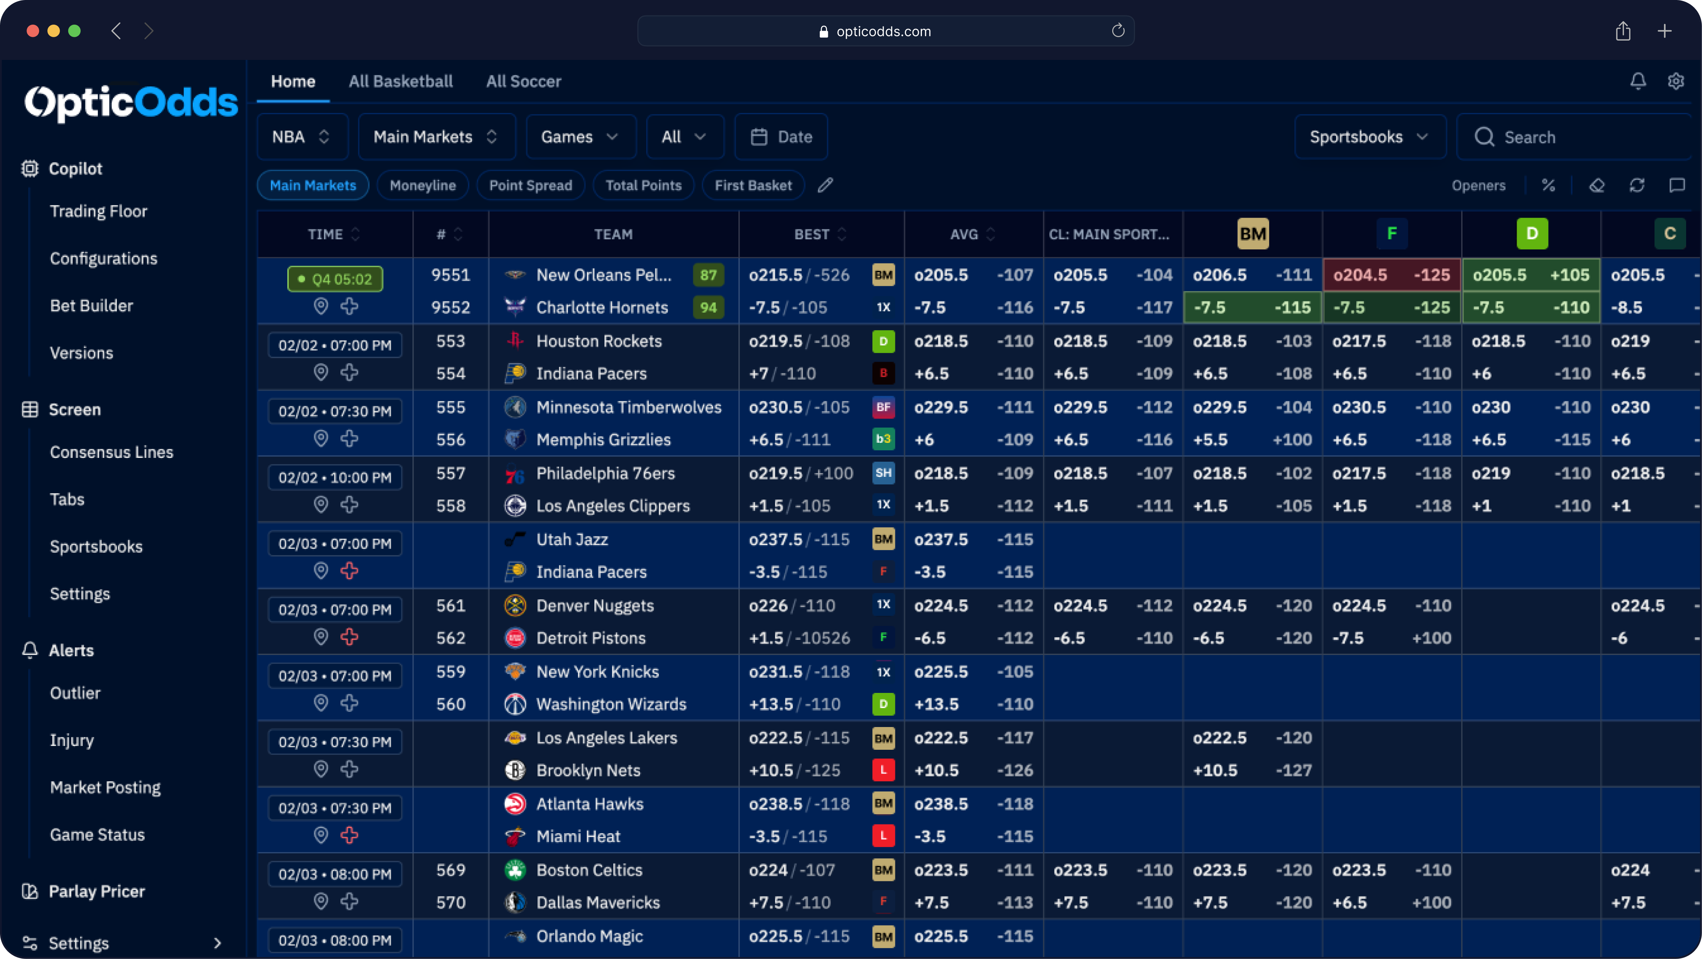Select the F sportsbook column header icon
Image resolution: width=1702 pixels, height=959 pixels.
(1392, 234)
